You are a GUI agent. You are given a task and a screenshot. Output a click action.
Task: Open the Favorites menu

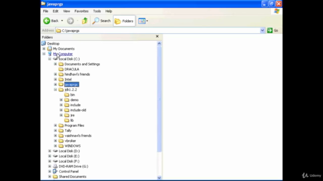(x=81, y=11)
